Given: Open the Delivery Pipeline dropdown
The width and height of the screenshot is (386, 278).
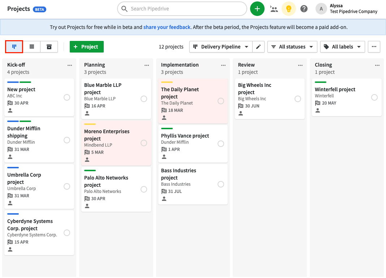Looking at the screenshot, I should coord(220,47).
